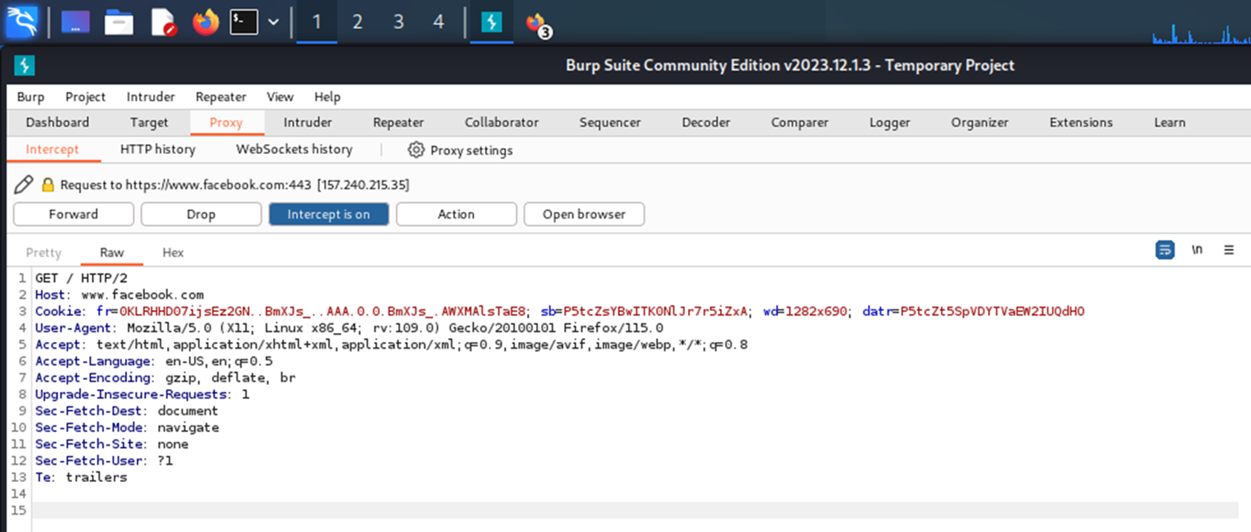
Task: Click the padlock HTTPS icon
Action: coord(48,185)
